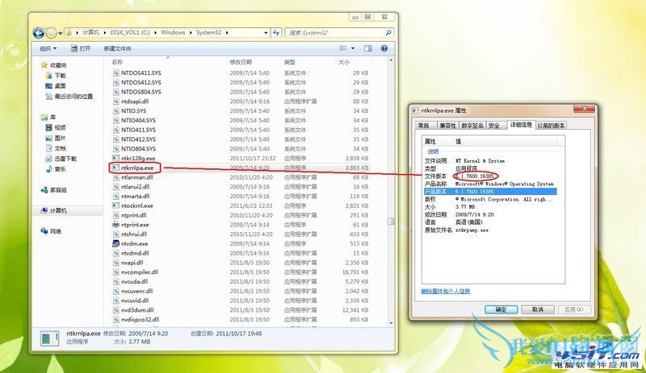Focus the 搜索 System32 search field
Screen dimensions: 646x373
[x=338, y=32]
